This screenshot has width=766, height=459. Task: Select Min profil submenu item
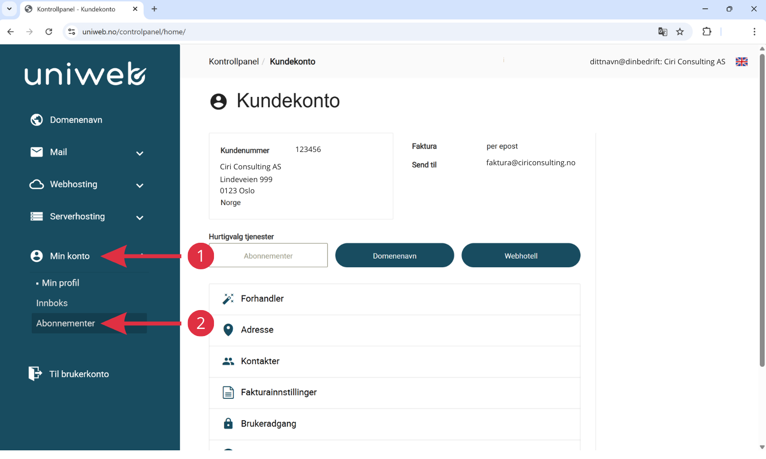coord(60,283)
